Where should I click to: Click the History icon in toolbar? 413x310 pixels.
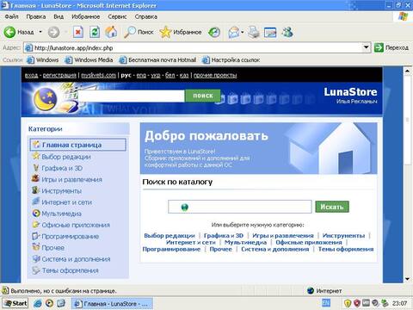point(214,32)
